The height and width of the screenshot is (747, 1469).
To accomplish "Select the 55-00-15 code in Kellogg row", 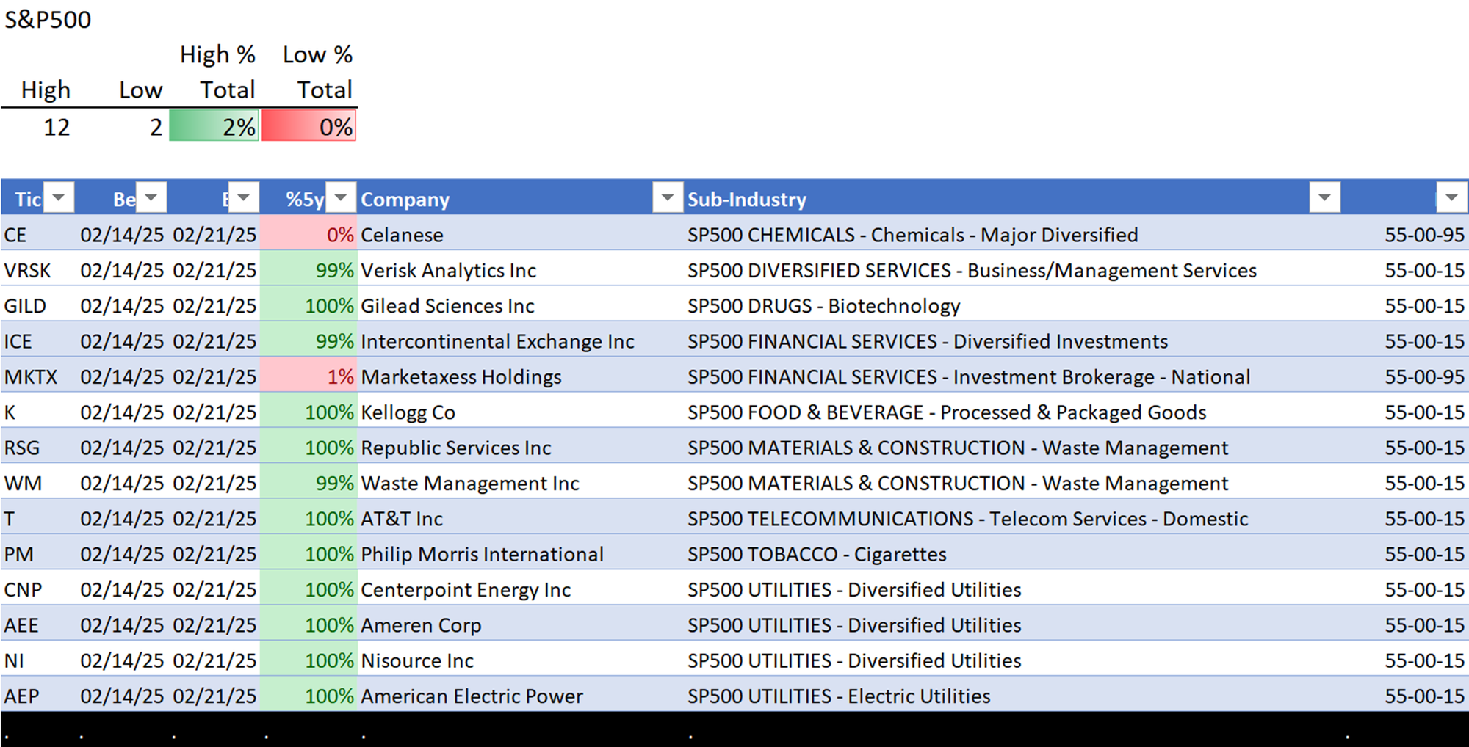I will pos(1425,412).
